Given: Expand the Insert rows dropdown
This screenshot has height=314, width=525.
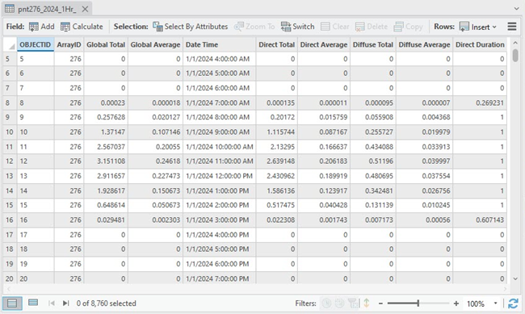Looking at the screenshot, I should pyautogui.click(x=493, y=27).
